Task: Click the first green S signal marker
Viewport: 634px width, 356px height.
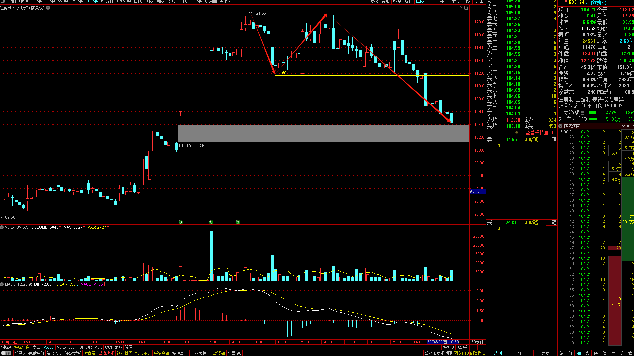Action: [x=180, y=222]
